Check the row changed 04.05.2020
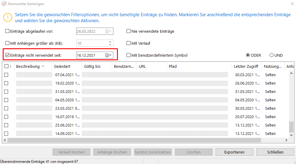 [6, 100]
